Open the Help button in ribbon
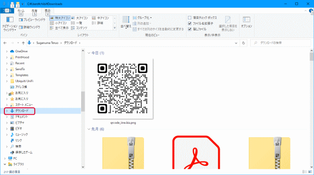This screenshot has height=175, width=314. 311,11
